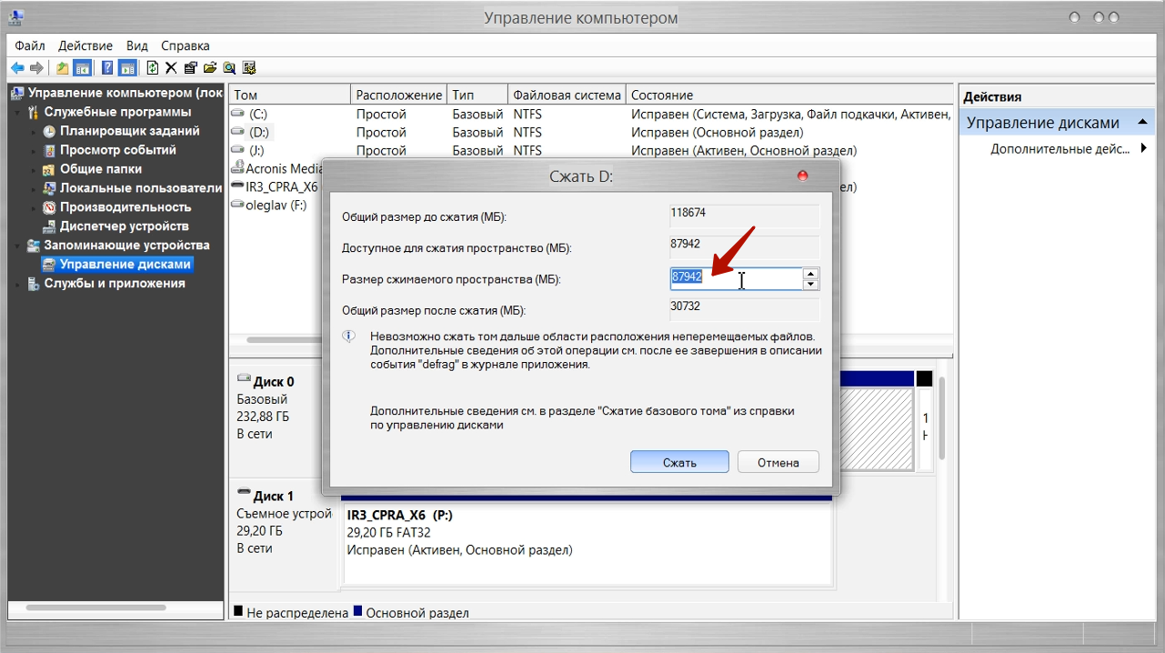1165x653 pixels.
Task: Click the magnifier search icon in toolbar
Action: (x=229, y=68)
